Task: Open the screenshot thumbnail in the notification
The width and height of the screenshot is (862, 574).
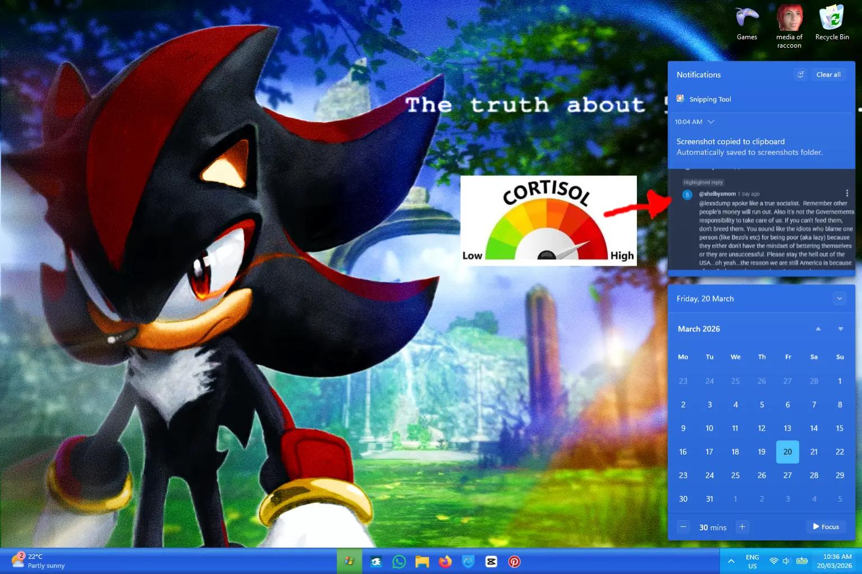Action: tap(762, 219)
